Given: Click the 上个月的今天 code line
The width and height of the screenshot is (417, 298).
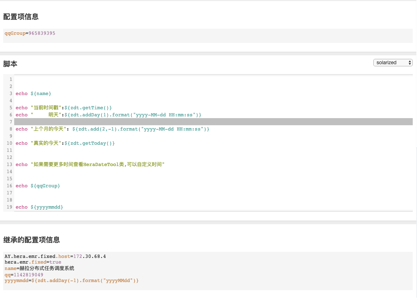Looking at the screenshot, I should (112, 129).
